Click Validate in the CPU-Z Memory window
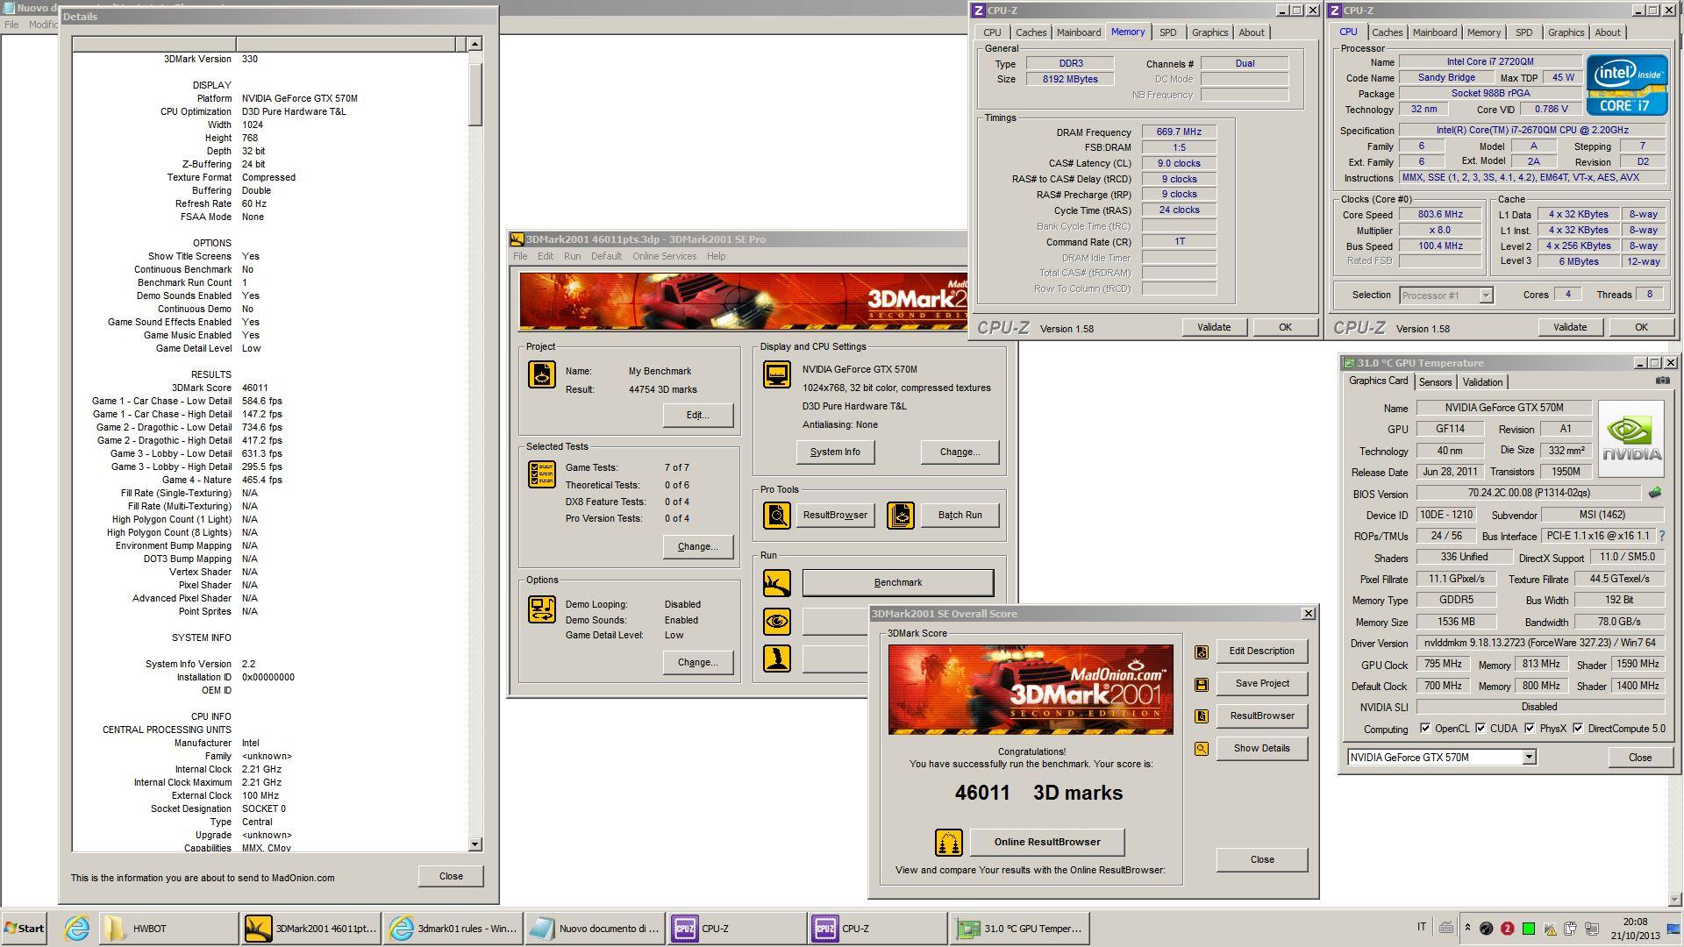1684x947 pixels. [x=1214, y=327]
